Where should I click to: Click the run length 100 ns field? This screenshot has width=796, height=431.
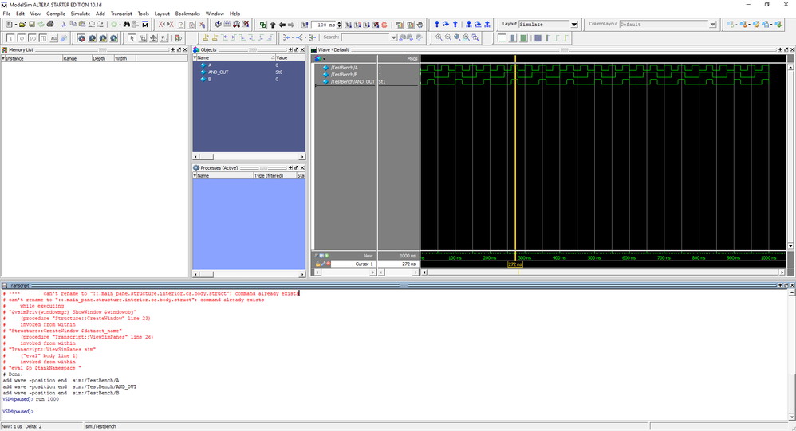(x=325, y=25)
